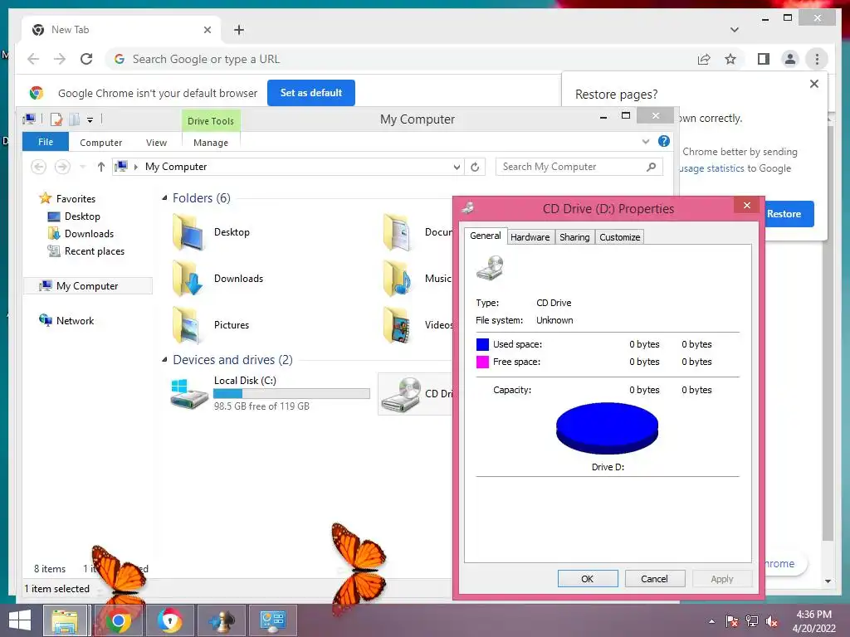
Task: Click the share page icon in Chrome
Action: point(704,59)
